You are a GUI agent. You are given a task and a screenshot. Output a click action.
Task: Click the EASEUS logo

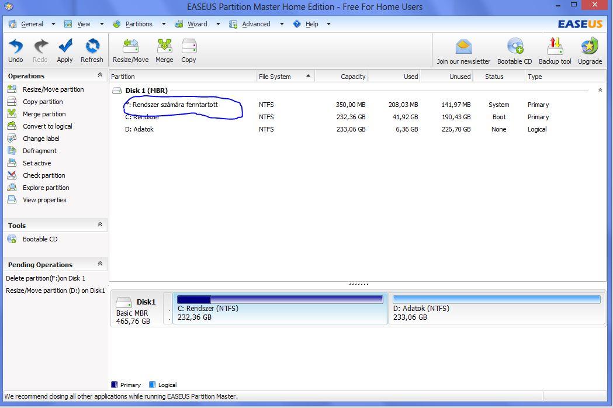click(580, 24)
